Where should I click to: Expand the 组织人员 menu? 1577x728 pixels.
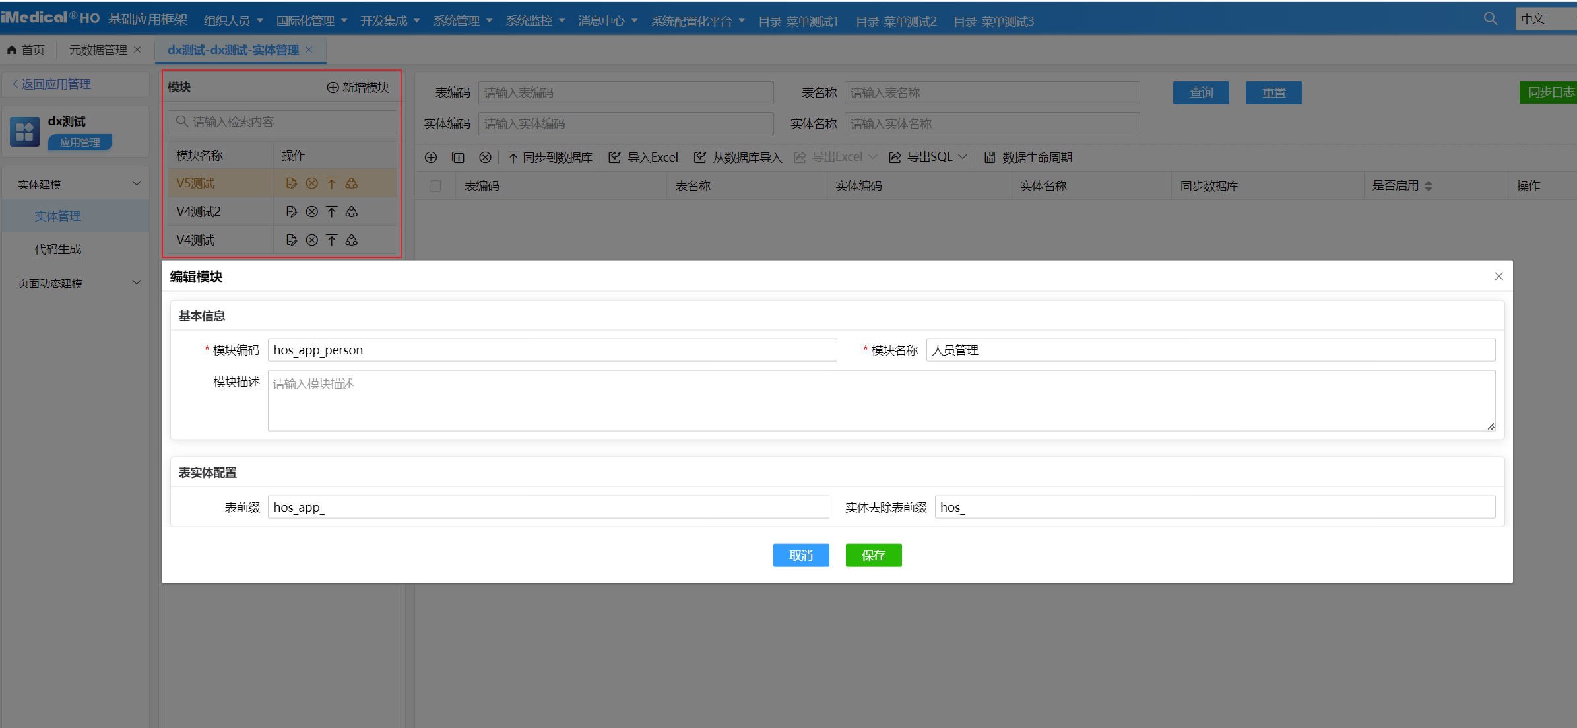pyautogui.click(x=234, y=21)
